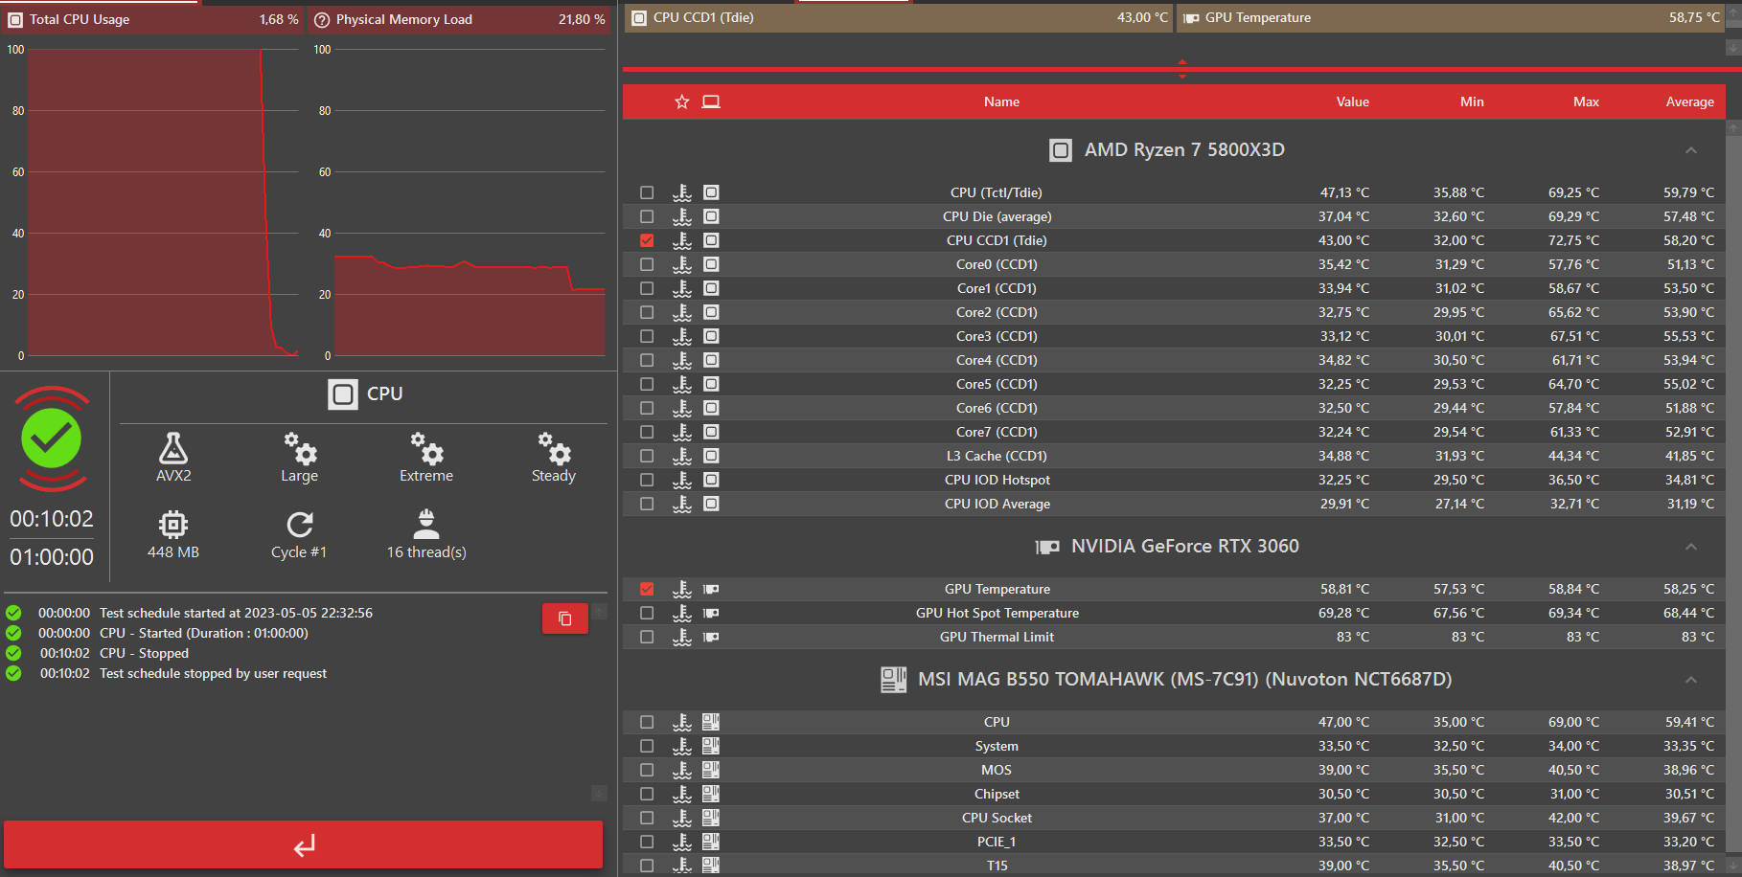Select the CPU CCD1 (Tdie) graph header tab
This screenshot has height=877, width=1742.
coord(899,17)
